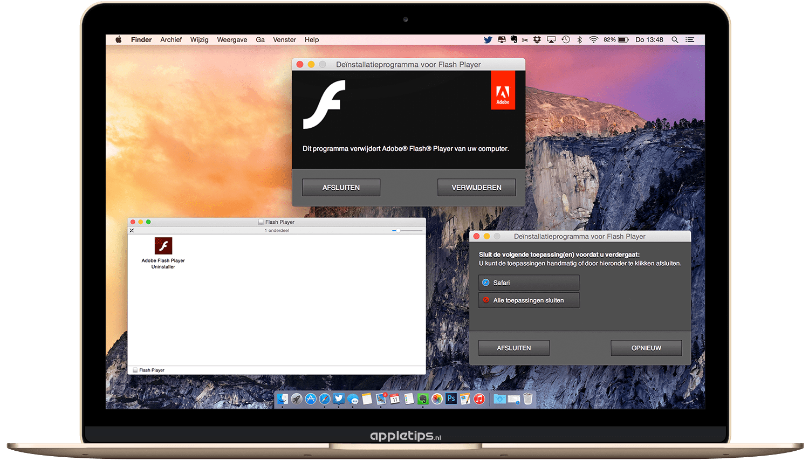Viewport: 809px width, 461px height.
Task: Open Photoshop from the Dock
Action: 451,398
